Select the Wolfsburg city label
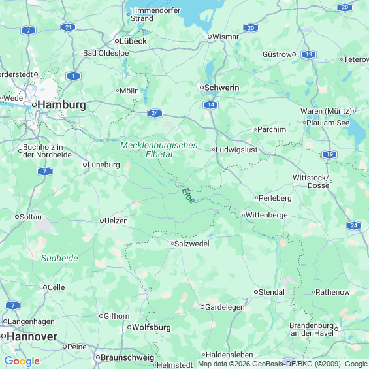The image size is (369, 369). pos(152,327)
